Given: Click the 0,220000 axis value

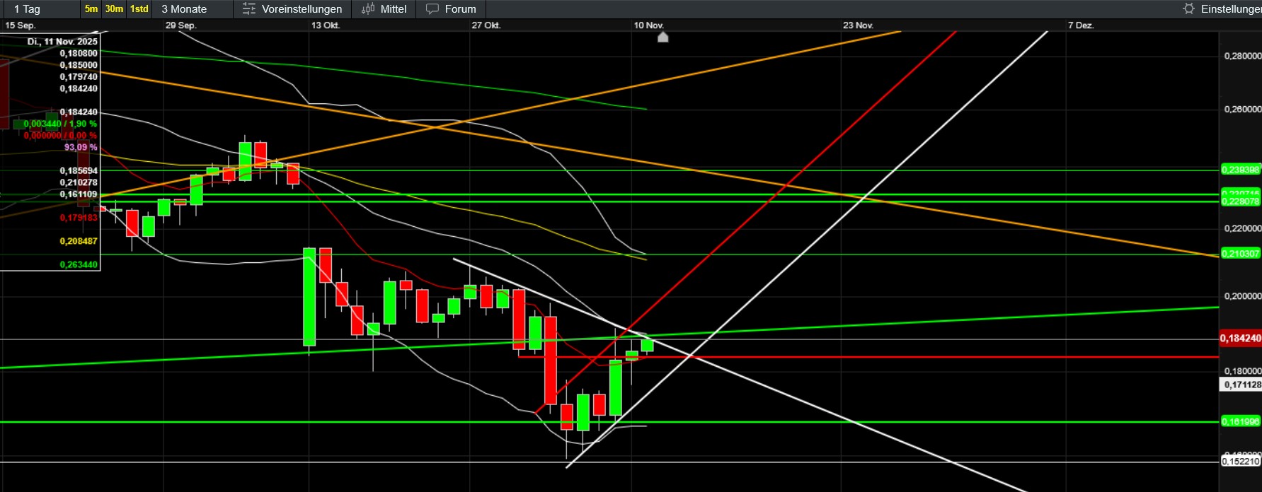Looking at the screenshot, I should pos(1242,229).
